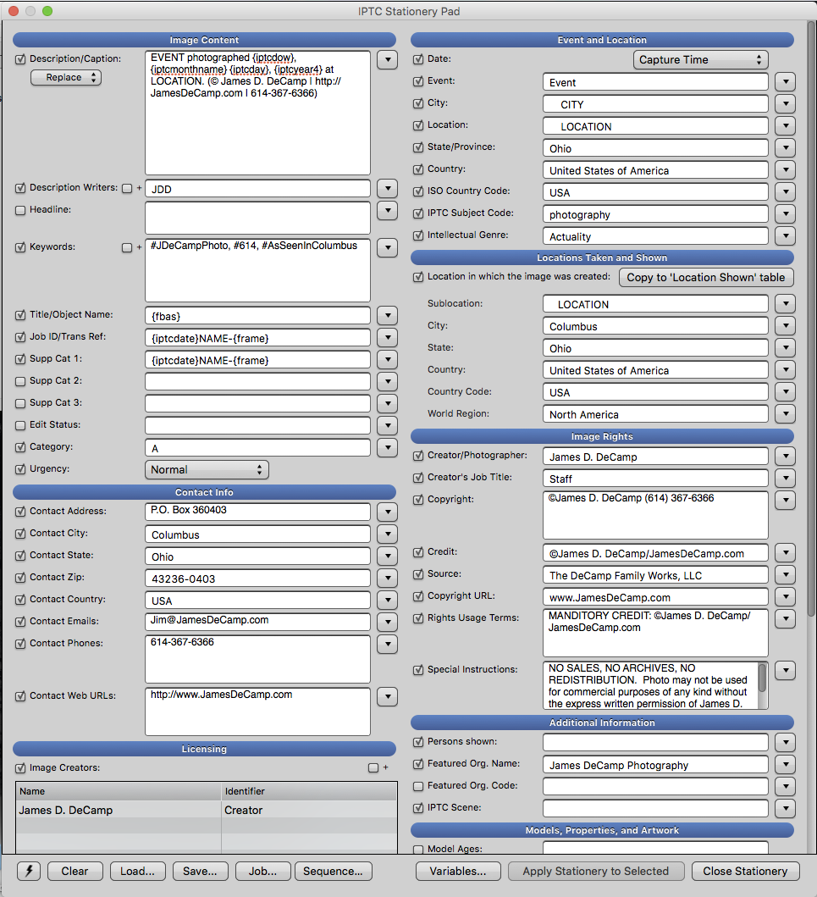The image size is (817, 897).
Task: Open arrow menu beside Copyright field
Action: (x=786, y=500)
